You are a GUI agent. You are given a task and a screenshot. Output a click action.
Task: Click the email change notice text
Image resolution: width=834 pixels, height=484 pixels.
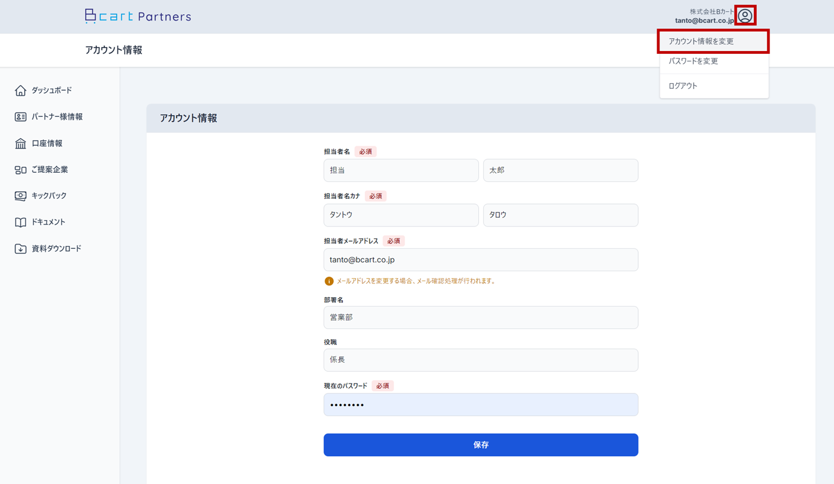(x=416, y=281)
